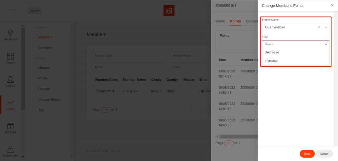Open the Report sidebar icon

click(10, 58)
